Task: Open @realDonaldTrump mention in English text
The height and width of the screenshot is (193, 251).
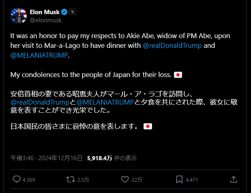Action: (x=172, y=45)
